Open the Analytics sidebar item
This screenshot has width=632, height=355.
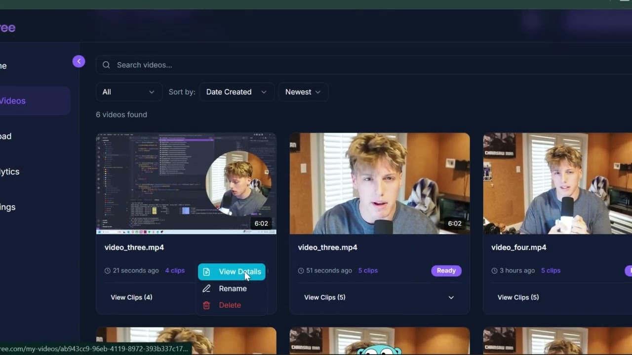click(x=10, y=171)
